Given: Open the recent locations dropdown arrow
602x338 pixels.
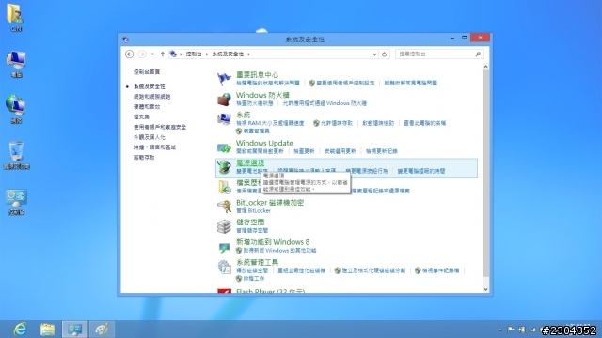Looking at the screenshot, I should pyautogui.click(x=152, y=54).
